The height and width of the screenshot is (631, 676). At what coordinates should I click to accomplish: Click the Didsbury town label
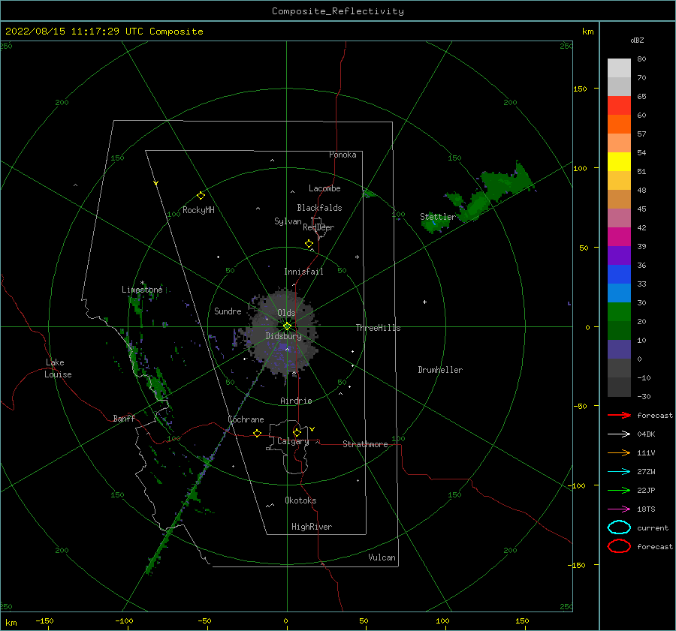click(284, 336)
